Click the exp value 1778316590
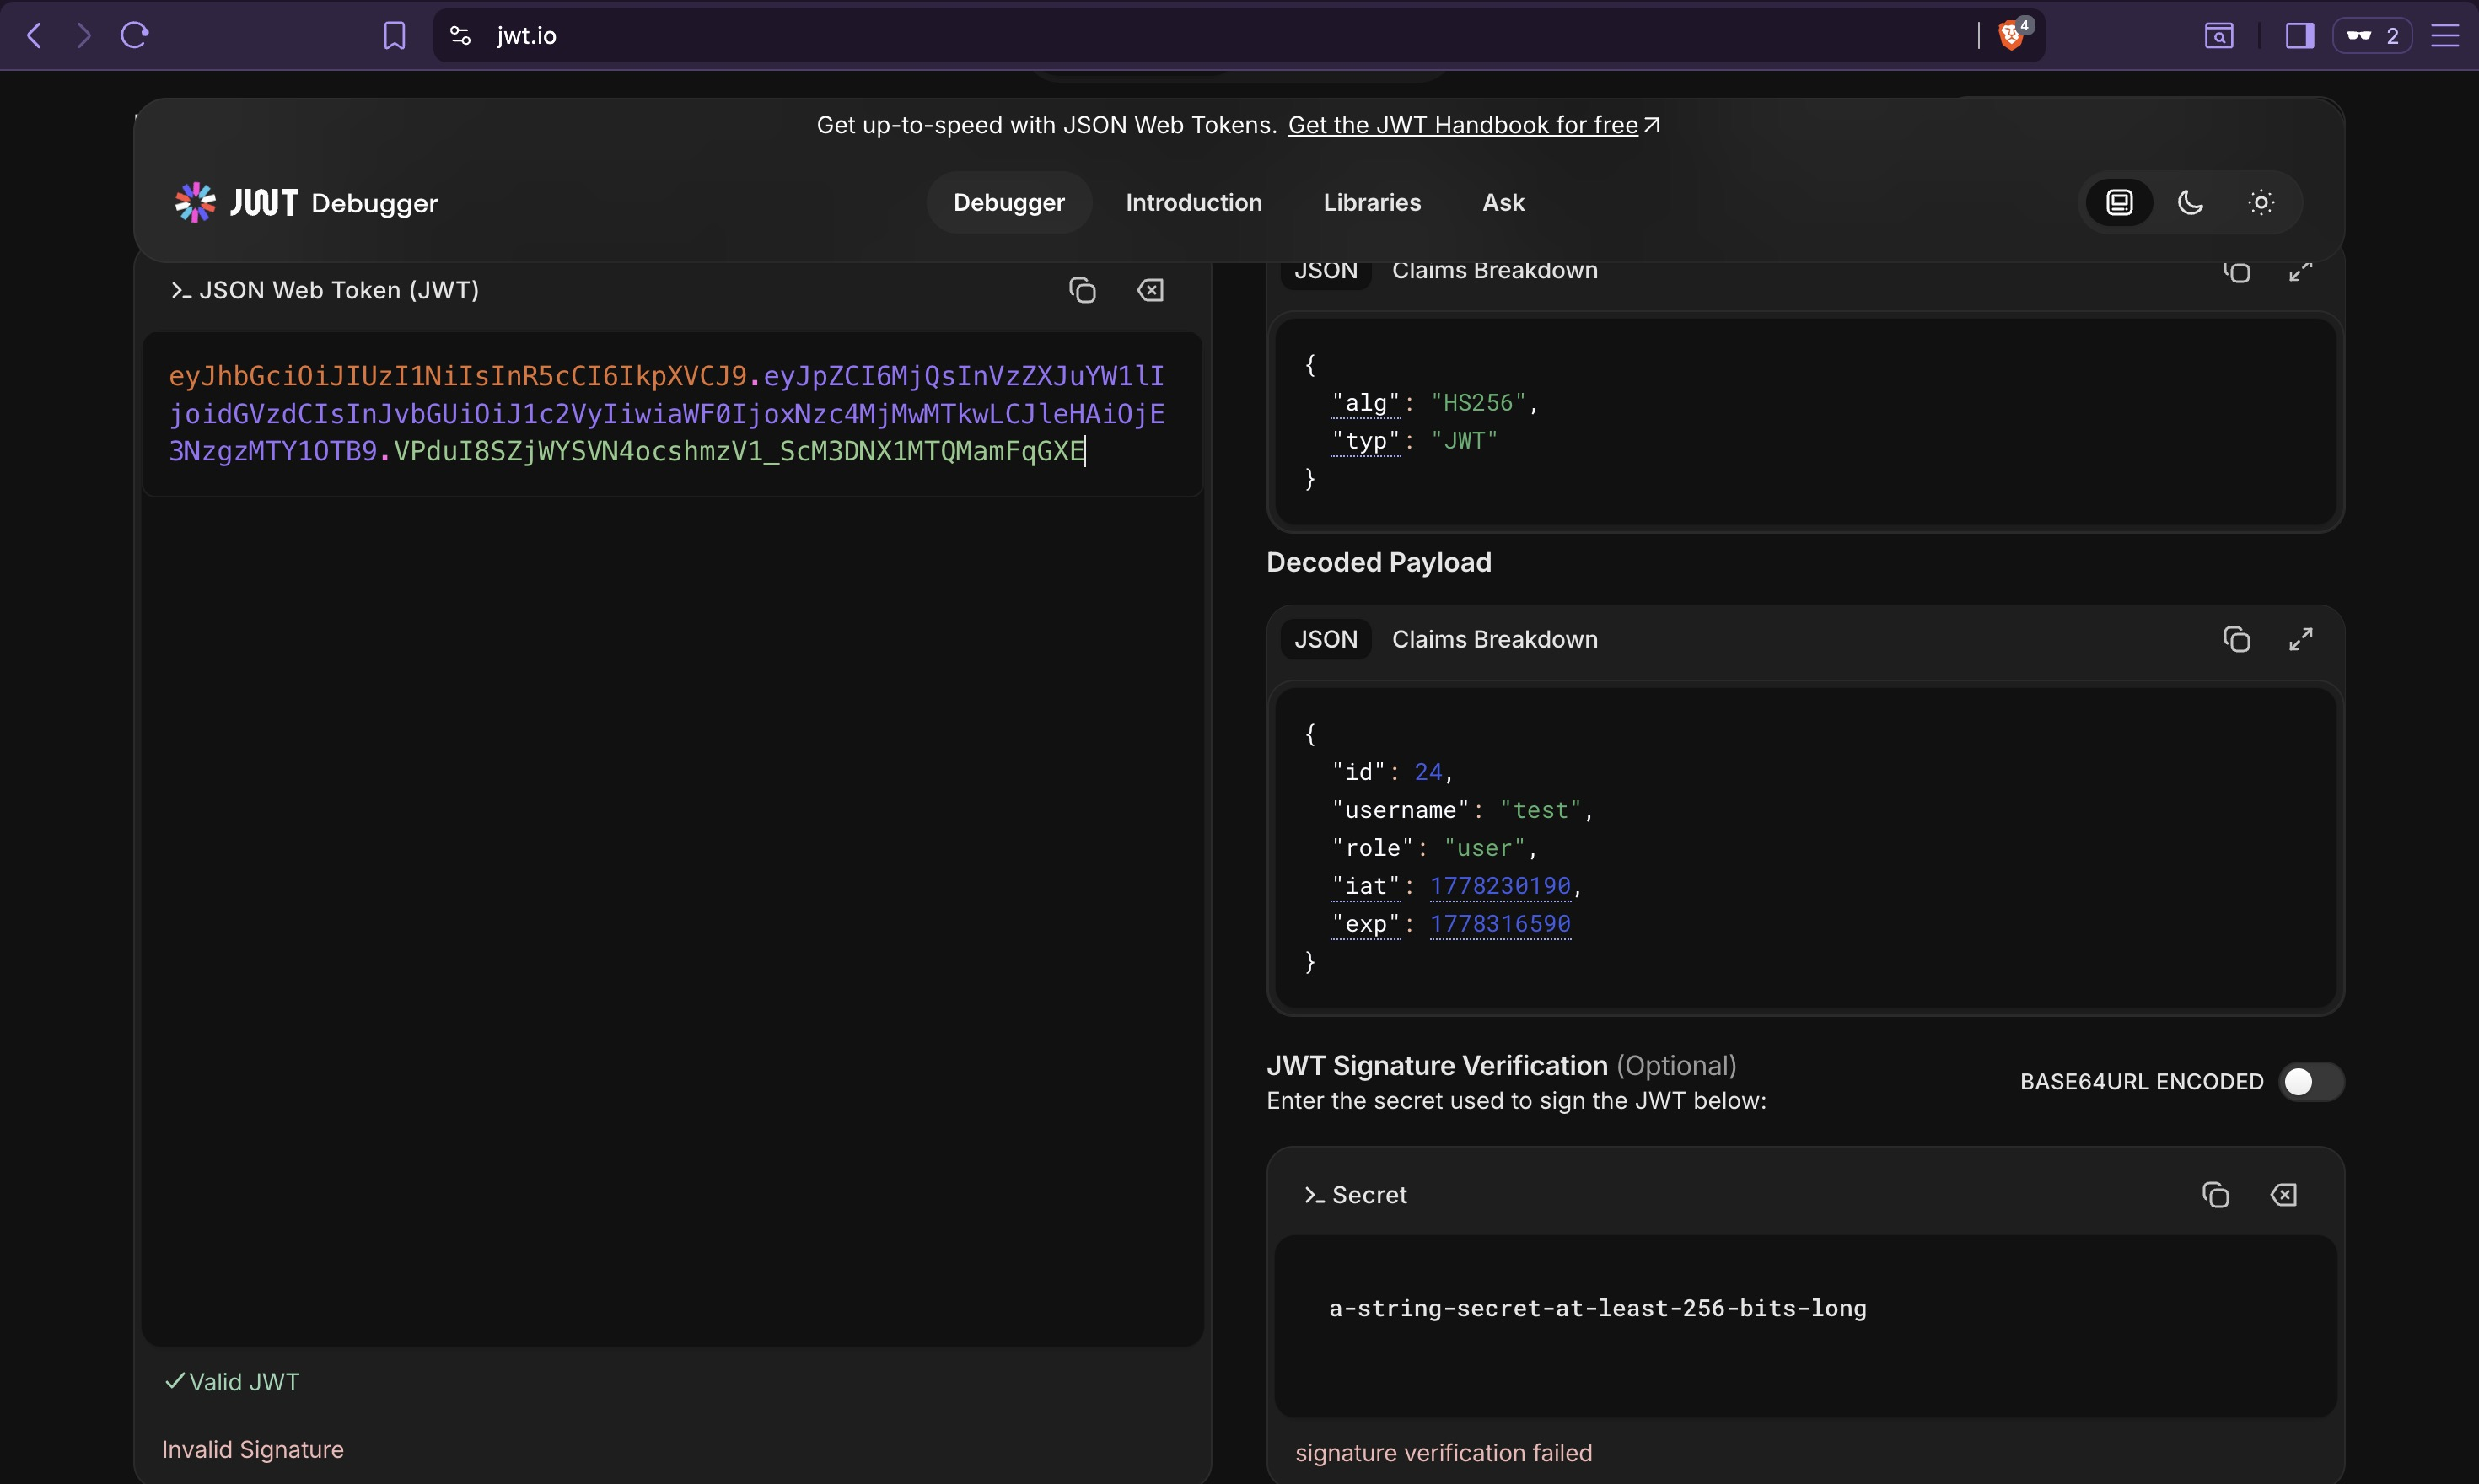This screenshot has height=1484, width=2479. coord(1500,924)
